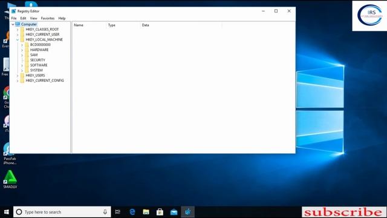387x218 pixels.
Task: Select the HARDWARE key label
Action: coord(39,50)
